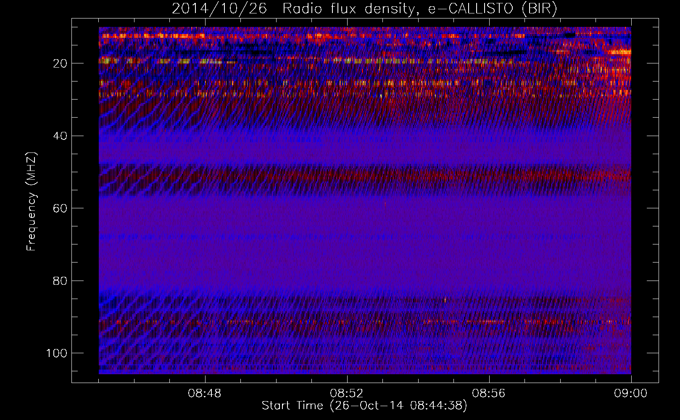The height and width of the screenshot is (420, 680).
Task: Click the 08:48 time tick label
Action: pyautogui.click(x=205, y=394)
